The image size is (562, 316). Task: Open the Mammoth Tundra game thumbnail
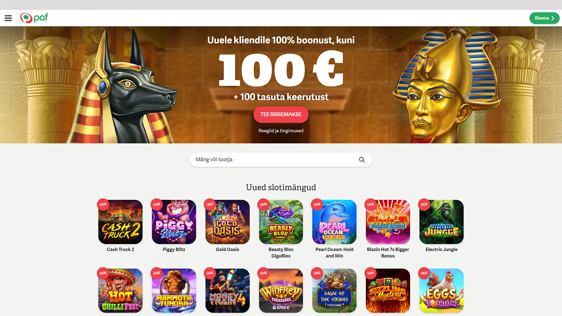click(174, 291)
